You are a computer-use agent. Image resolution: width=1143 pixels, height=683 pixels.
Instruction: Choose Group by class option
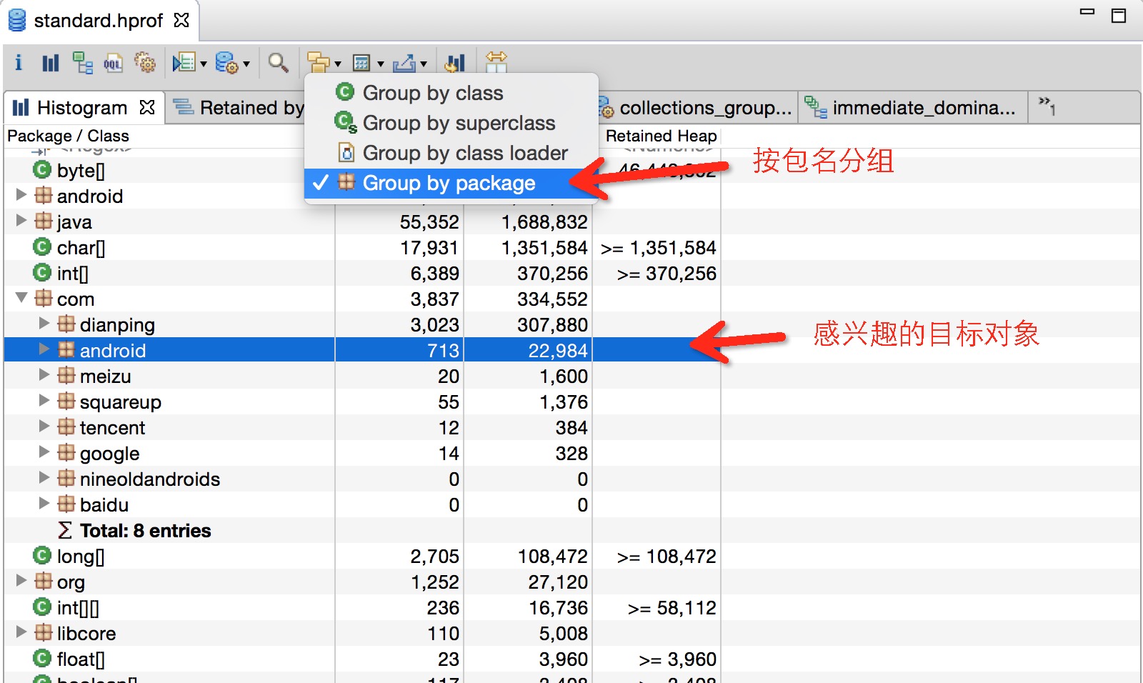[433, 93]
